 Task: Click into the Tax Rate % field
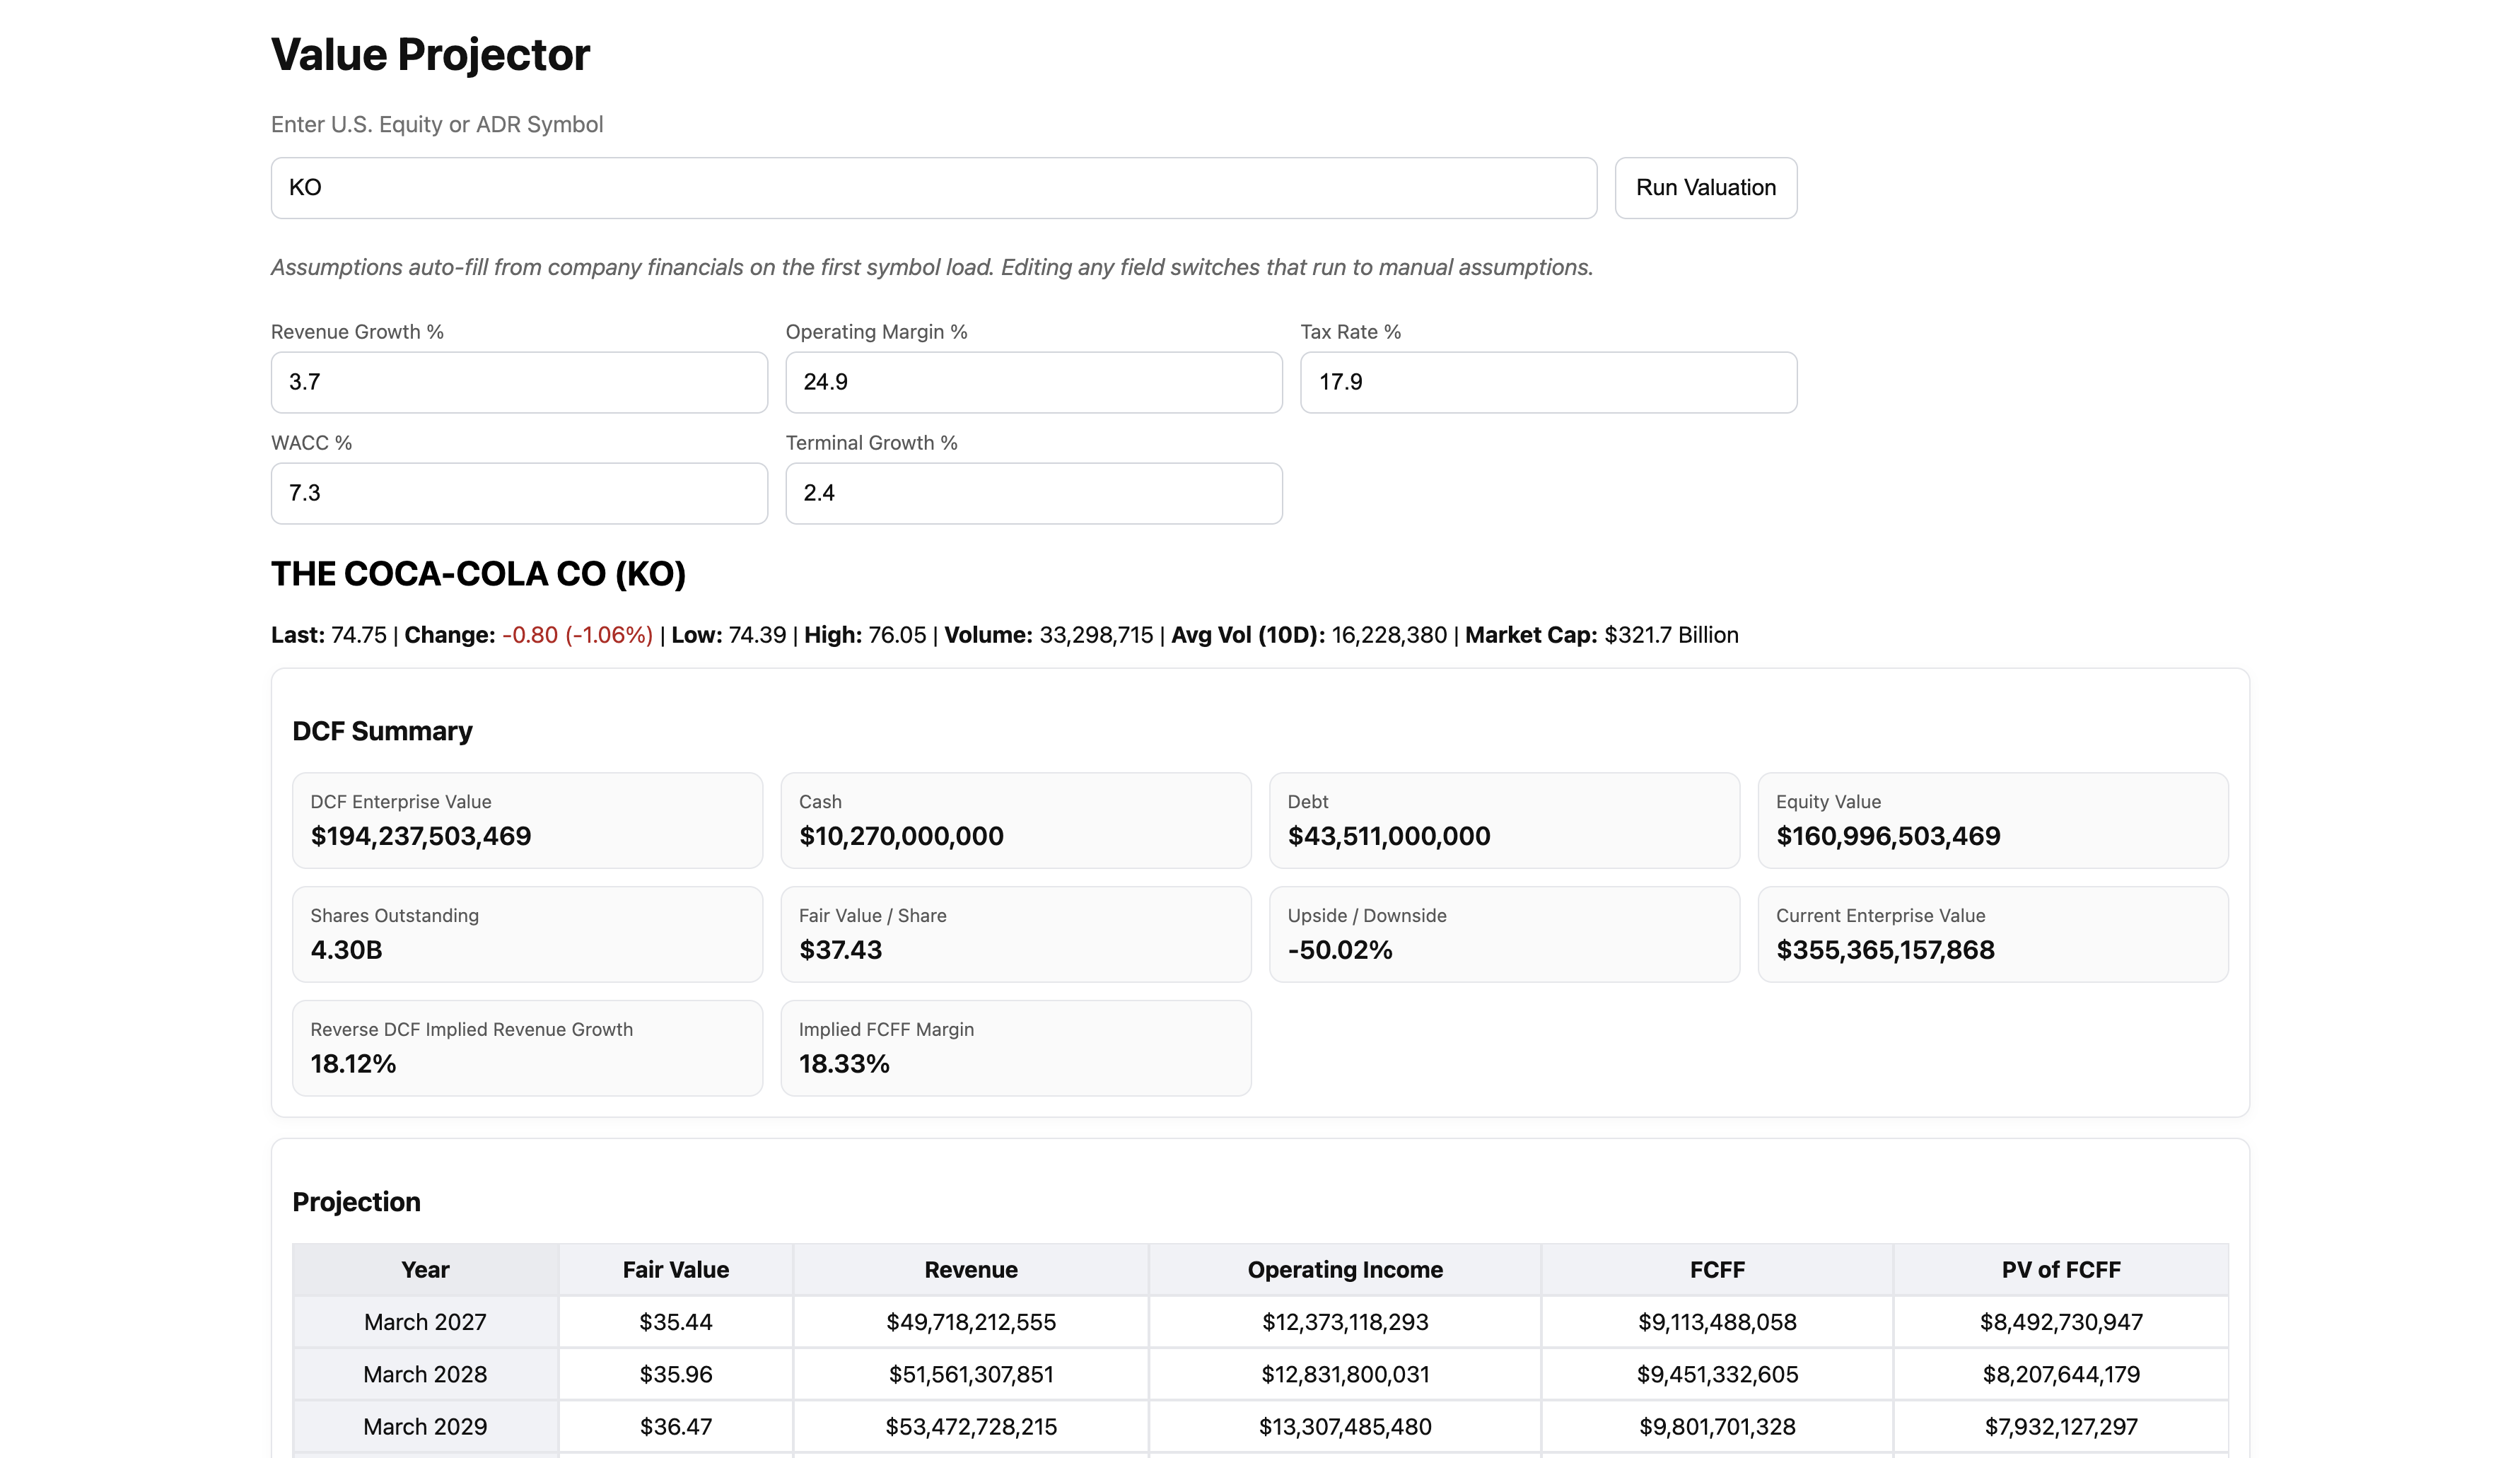pos(1548,382)
